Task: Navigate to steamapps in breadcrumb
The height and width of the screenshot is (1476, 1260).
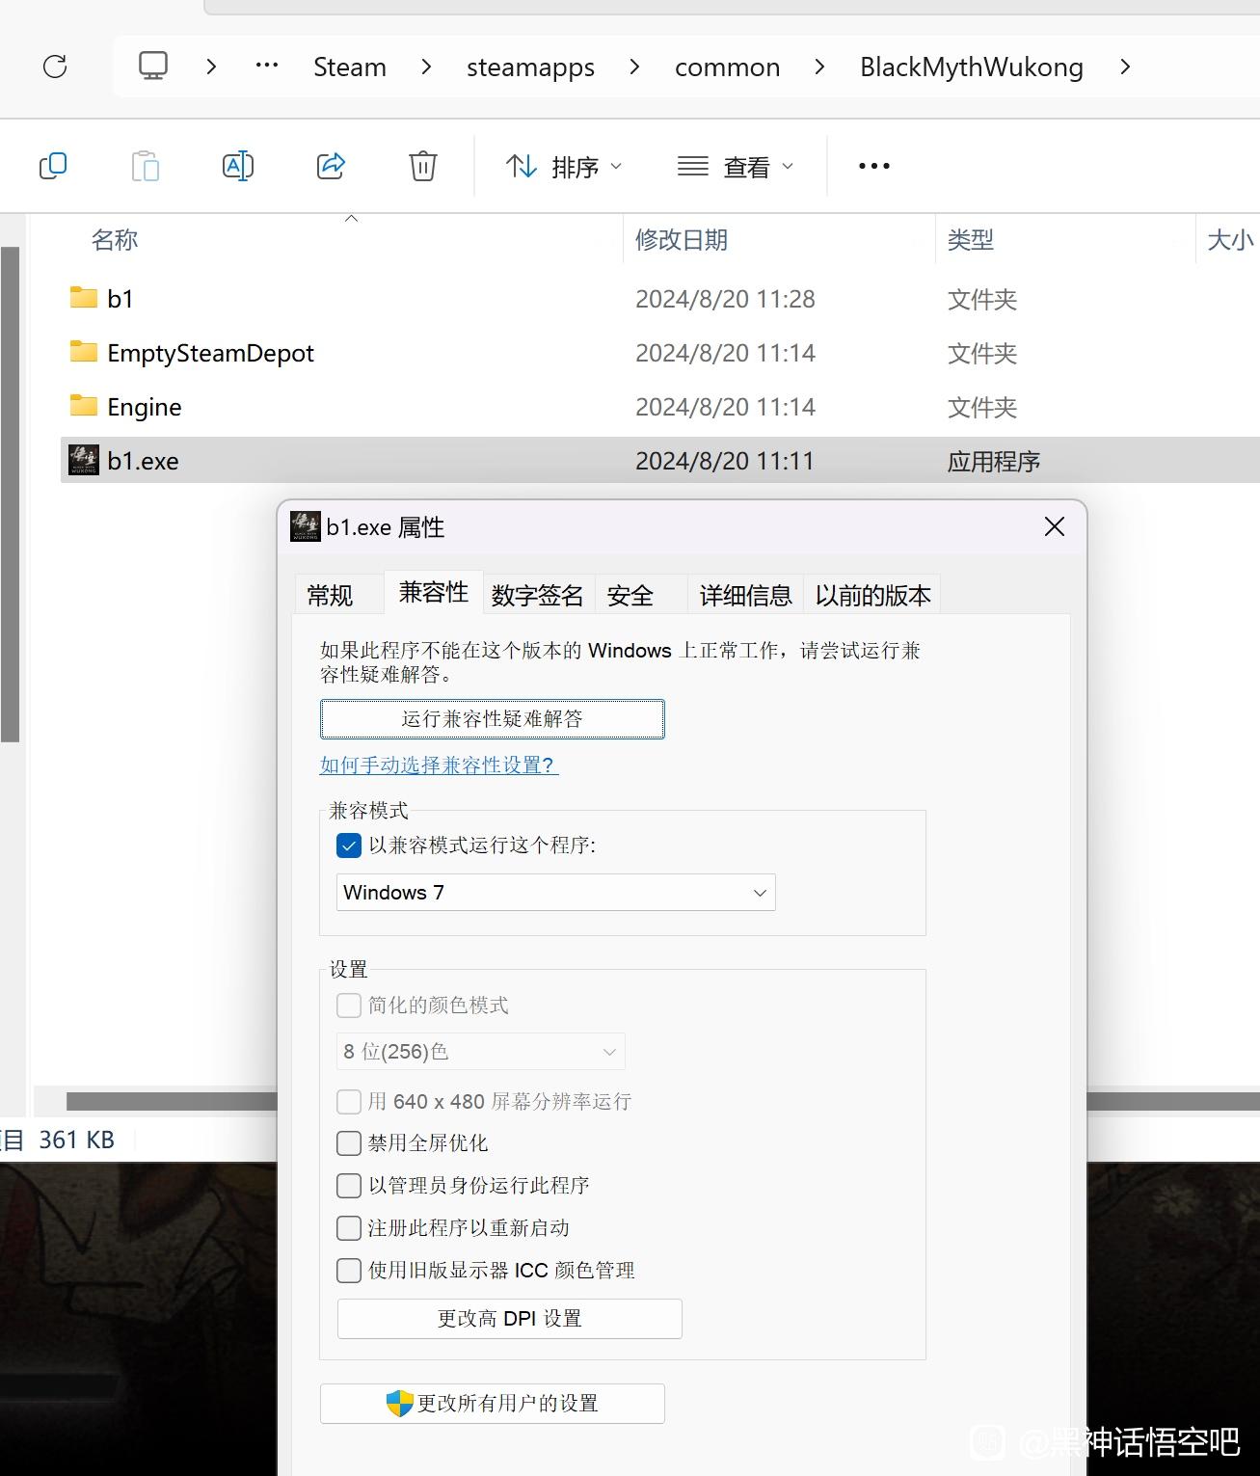Action: coord(530,67)
